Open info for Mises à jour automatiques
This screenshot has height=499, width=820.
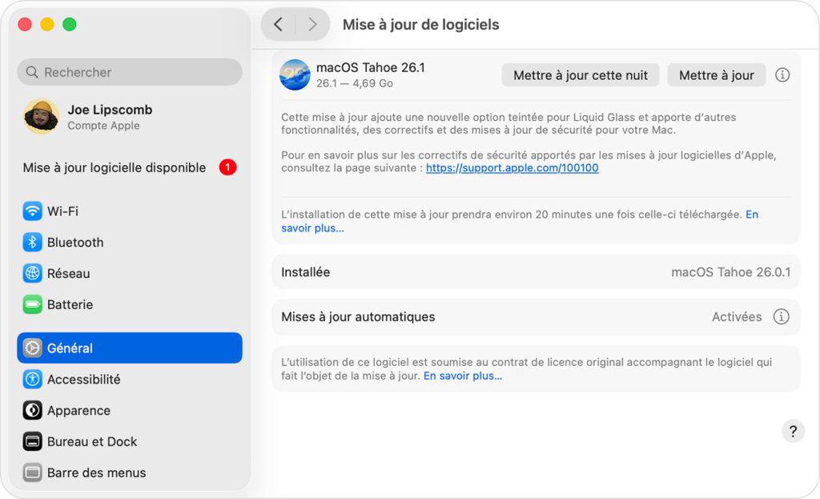click(781, 317)
